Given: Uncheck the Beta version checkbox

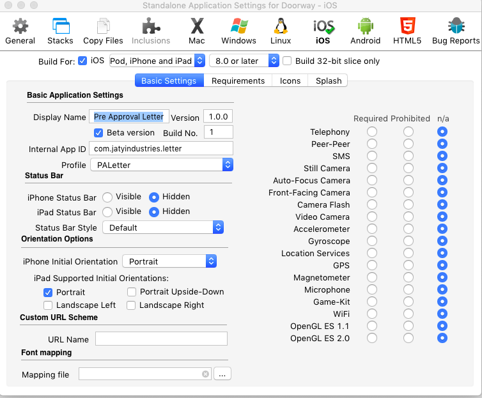Looking at the screenshot, I should (x=98, y=133).
